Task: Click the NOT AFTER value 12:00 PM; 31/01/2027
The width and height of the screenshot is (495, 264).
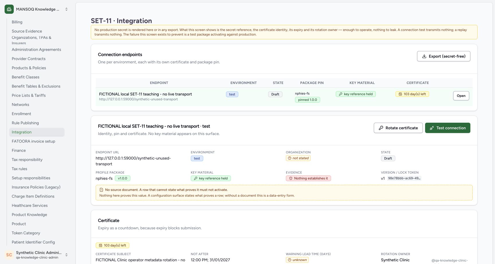Action: coord(210,260)
